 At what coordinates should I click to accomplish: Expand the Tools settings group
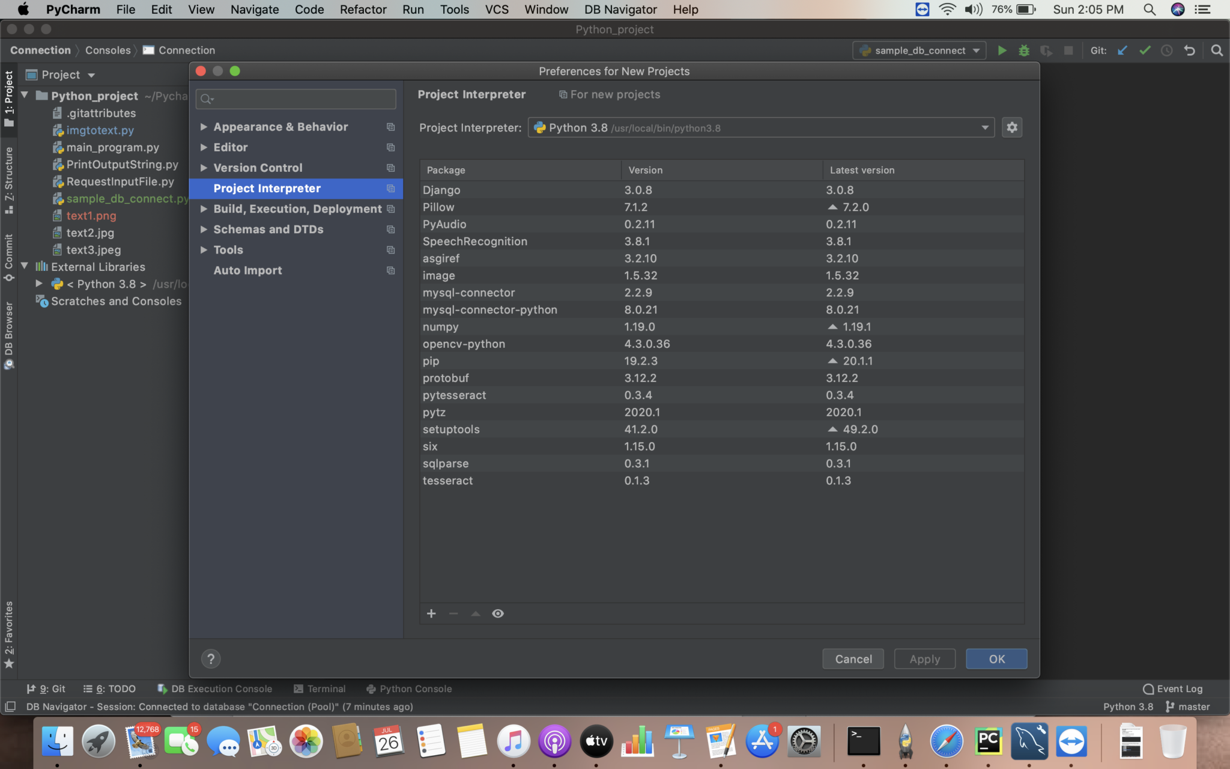point(204,249)
